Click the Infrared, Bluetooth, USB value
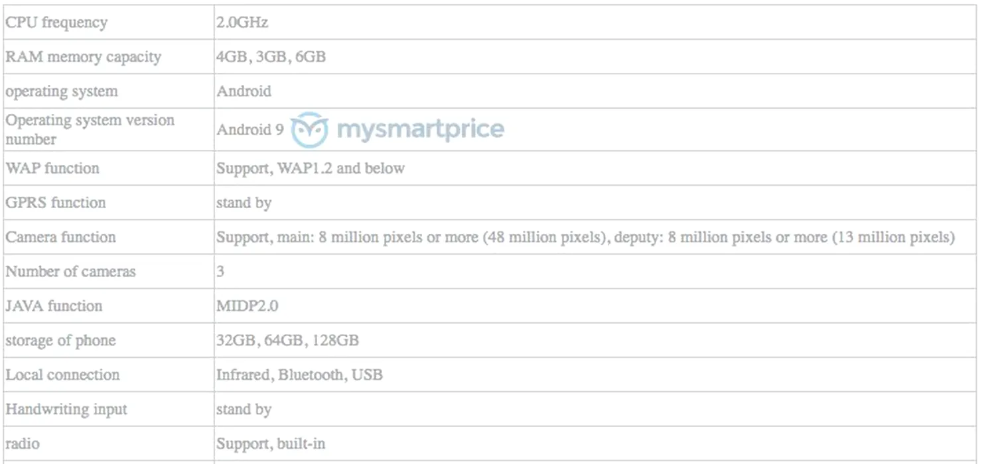This screenshot has height=464, width=984. coord(299,375)
